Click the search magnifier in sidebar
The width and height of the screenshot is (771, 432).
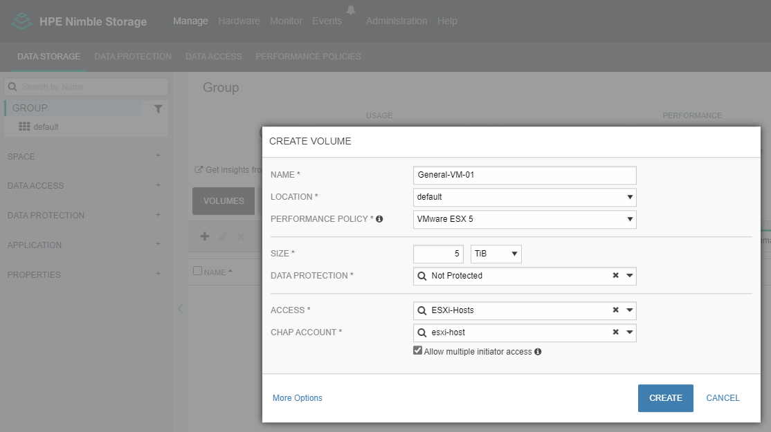(12, 87)
